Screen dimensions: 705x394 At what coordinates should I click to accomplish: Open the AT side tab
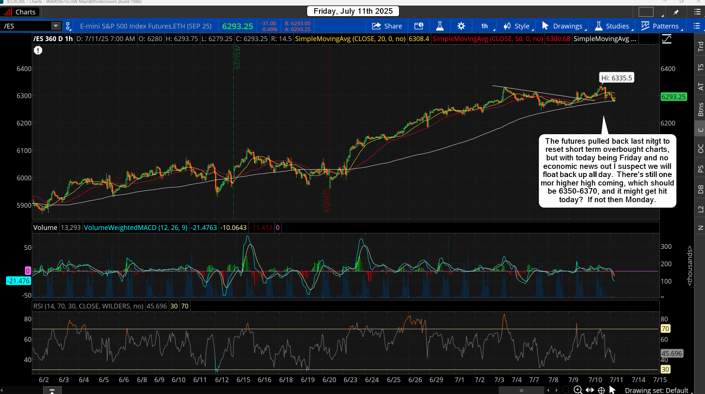(700, 87)
